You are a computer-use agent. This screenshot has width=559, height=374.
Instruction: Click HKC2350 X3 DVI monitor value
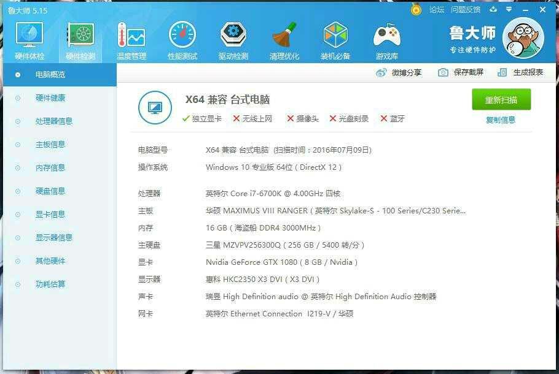263,280
